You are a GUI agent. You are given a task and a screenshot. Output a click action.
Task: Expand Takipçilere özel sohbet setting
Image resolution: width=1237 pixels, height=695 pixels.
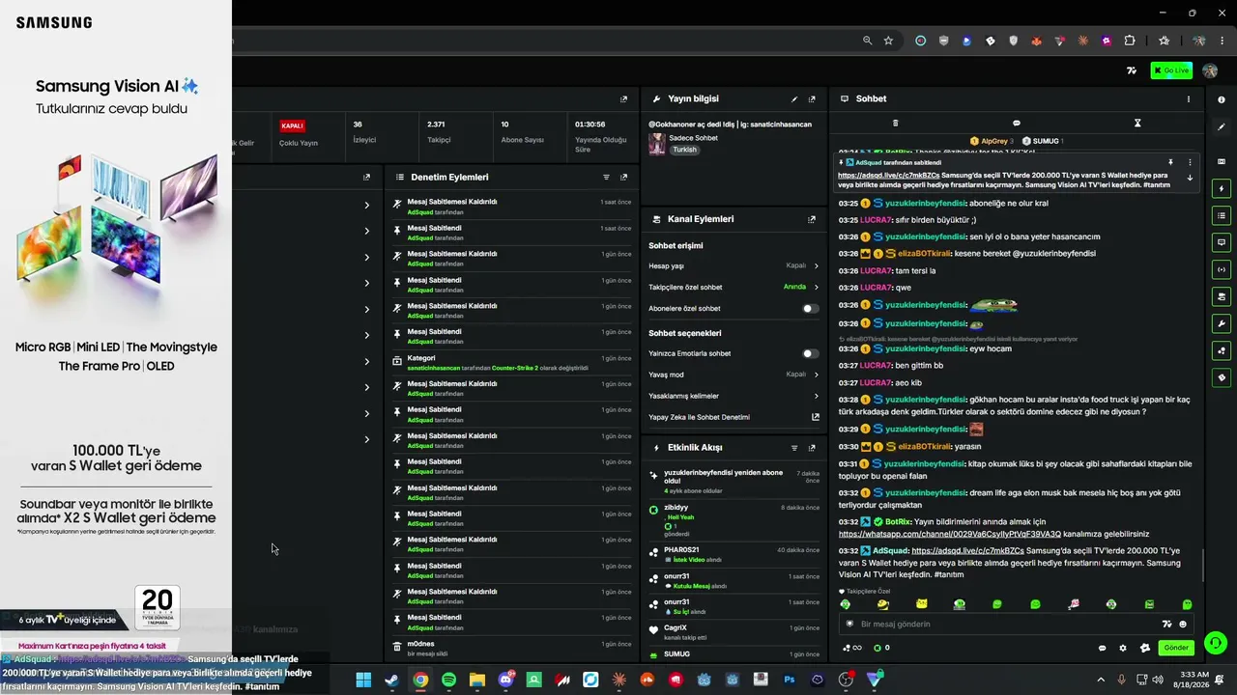tap(734, 288)
